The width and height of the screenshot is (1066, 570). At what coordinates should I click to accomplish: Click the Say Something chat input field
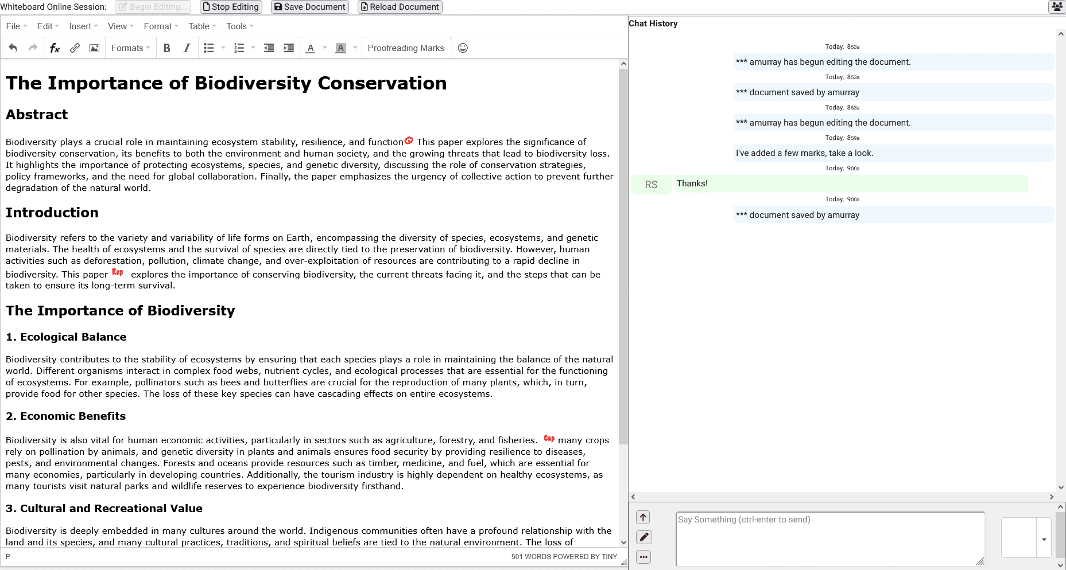click(x=829, y=538)
